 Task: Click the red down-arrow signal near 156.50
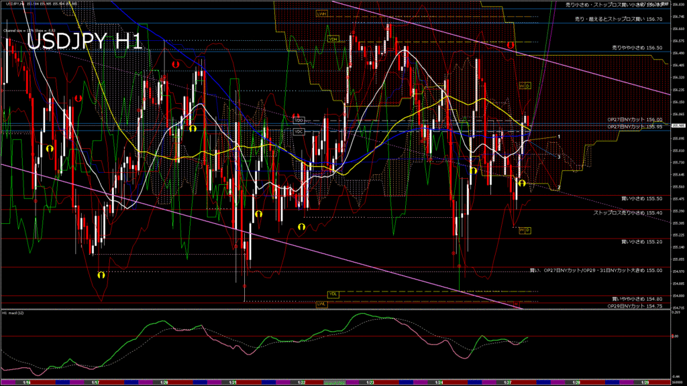pos(511,45)
